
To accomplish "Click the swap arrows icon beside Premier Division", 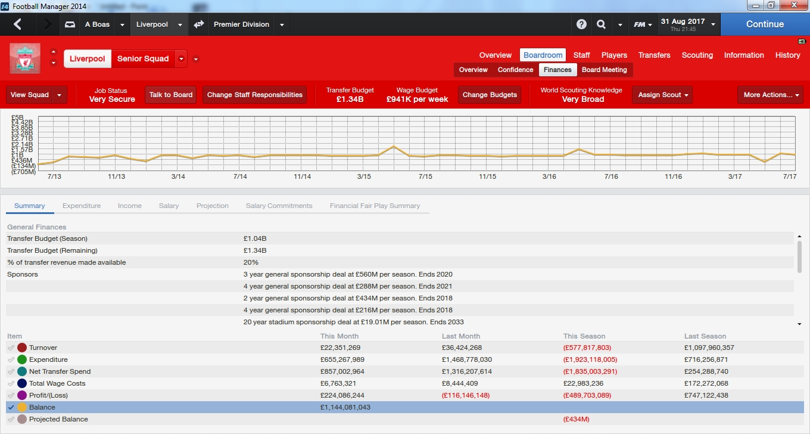I will click(199, 24).
